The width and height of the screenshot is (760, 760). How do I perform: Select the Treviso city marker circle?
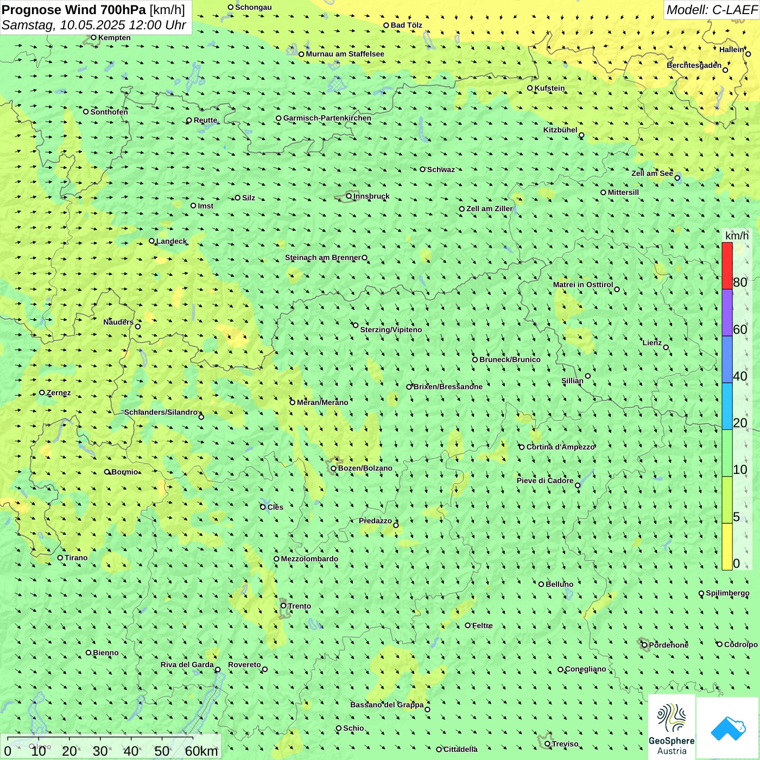(547, 744)
